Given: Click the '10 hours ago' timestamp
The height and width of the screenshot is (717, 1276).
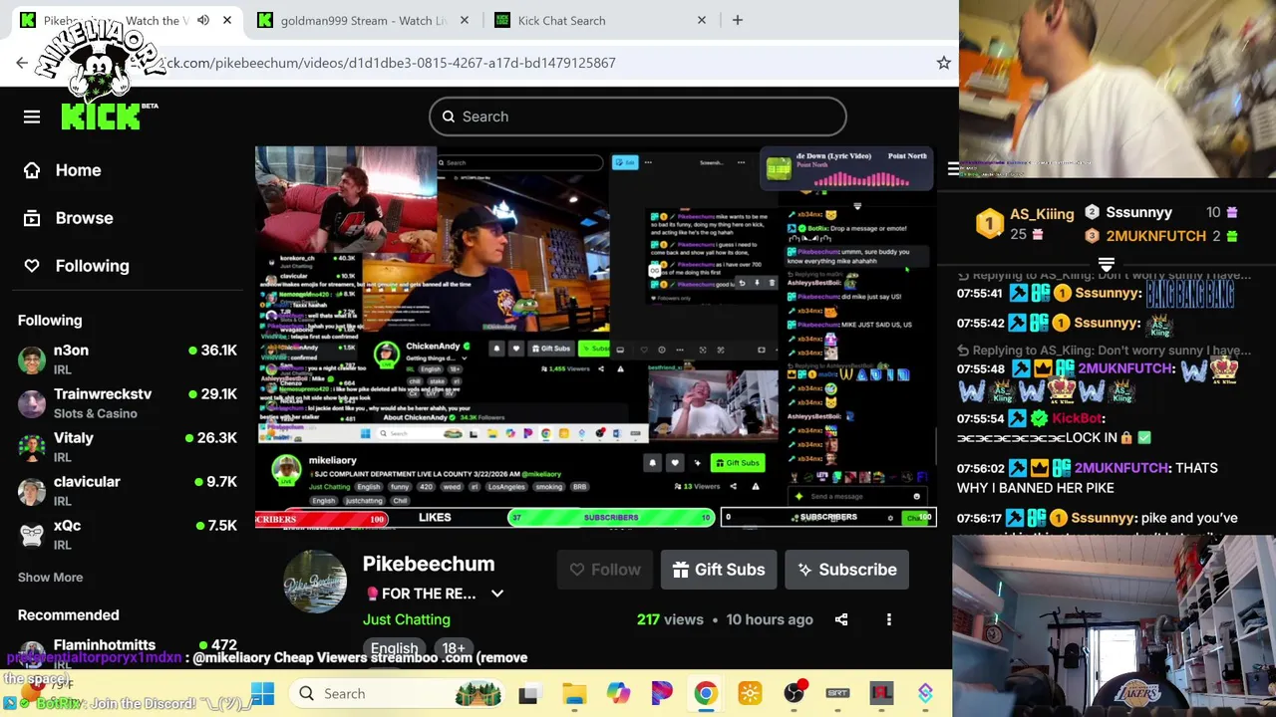Looking at the screenshot, I should pyautogui.click(x=770, y=619).
